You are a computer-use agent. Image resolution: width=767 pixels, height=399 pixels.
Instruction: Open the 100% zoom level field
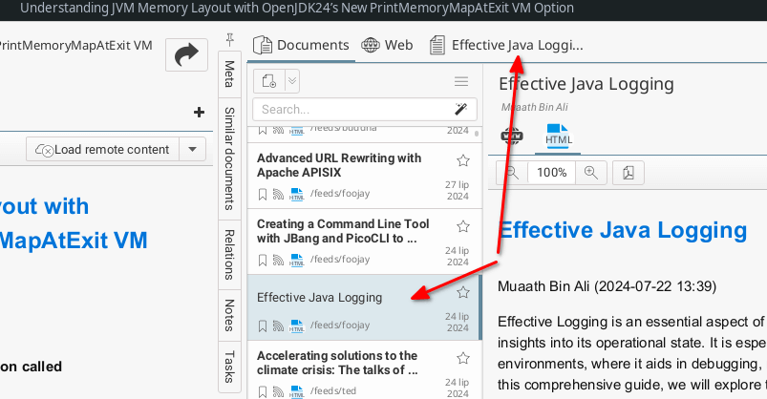(x=551, y=173)
